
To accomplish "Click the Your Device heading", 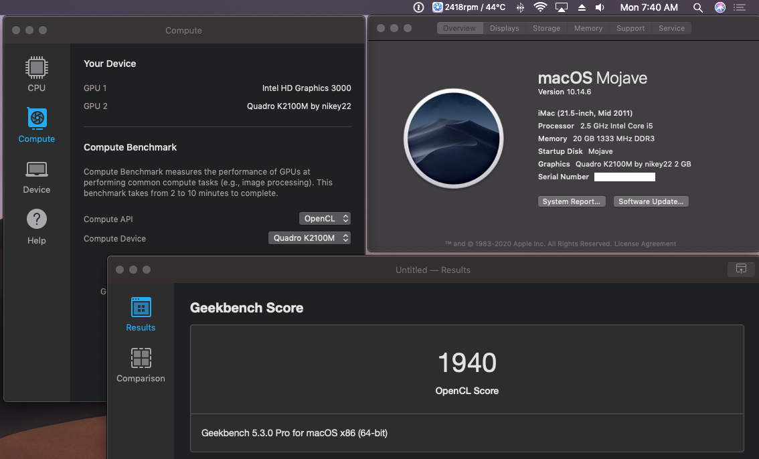I will pyautogui.click(x=110, y=64).
